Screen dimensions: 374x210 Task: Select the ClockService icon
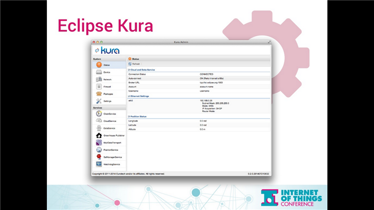(x=99, y=113)
